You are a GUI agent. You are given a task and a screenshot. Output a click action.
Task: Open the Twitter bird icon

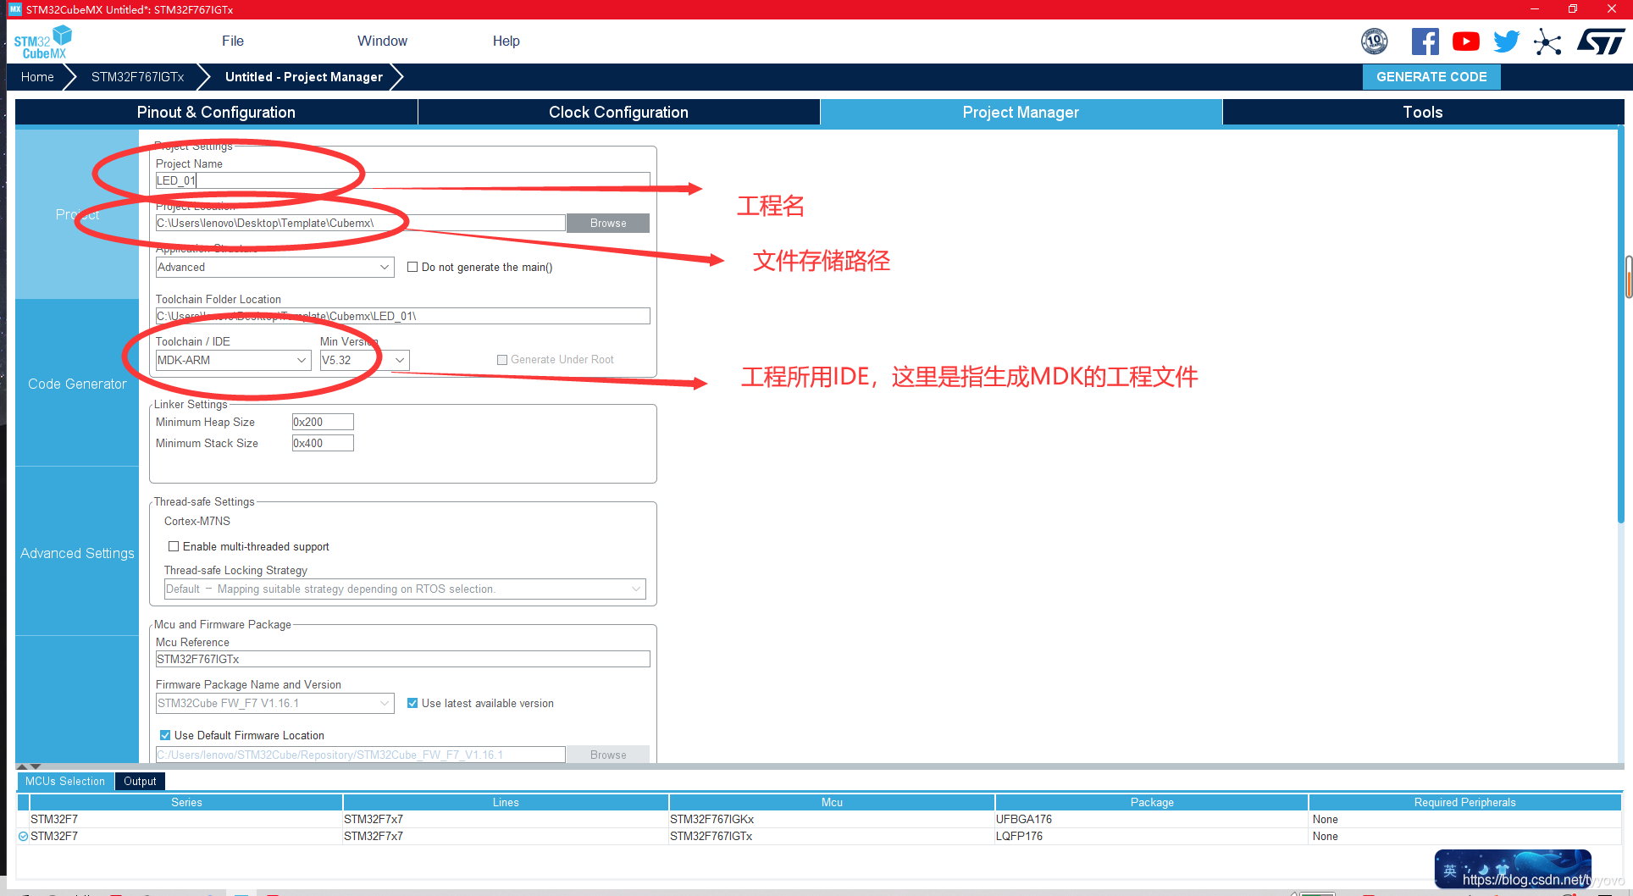1506,41
